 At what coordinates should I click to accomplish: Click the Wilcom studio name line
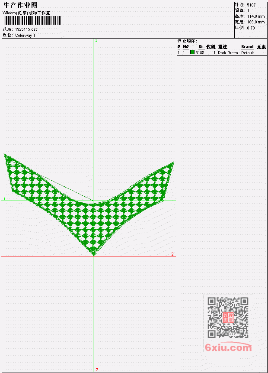(x=26, y=13)
